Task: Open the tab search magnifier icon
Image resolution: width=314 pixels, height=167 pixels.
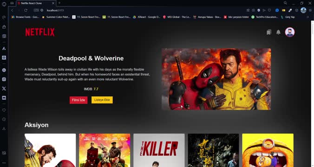Action: [285, 3]
